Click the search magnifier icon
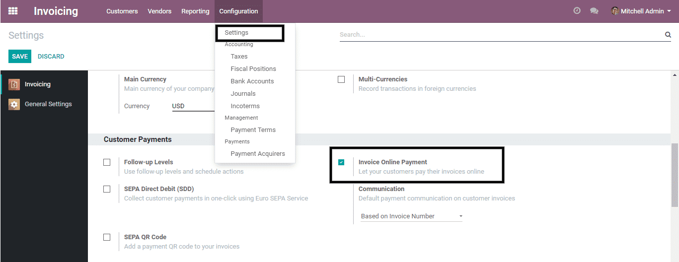Screen dimensions: 679x262 coord(668,35)
